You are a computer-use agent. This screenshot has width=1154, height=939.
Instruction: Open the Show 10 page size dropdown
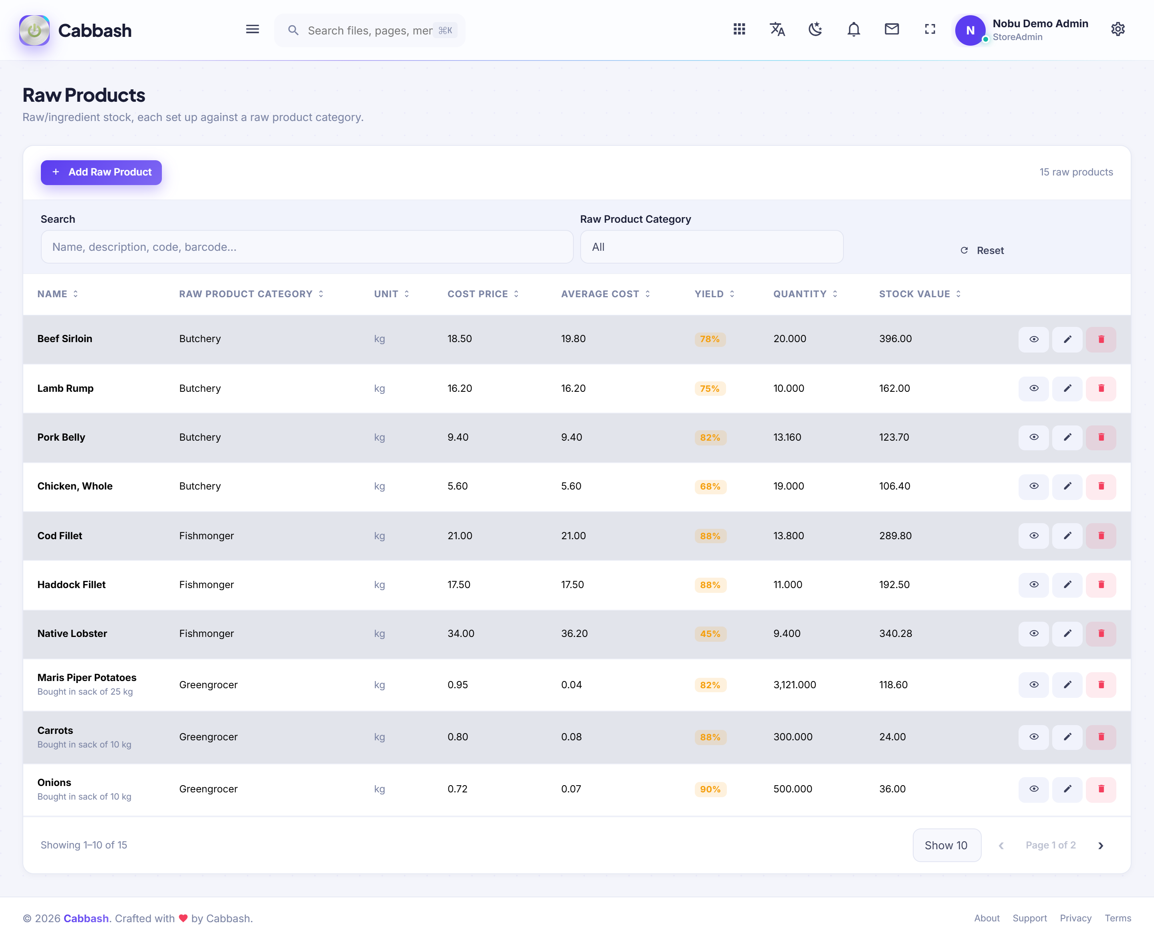[946, 845]
